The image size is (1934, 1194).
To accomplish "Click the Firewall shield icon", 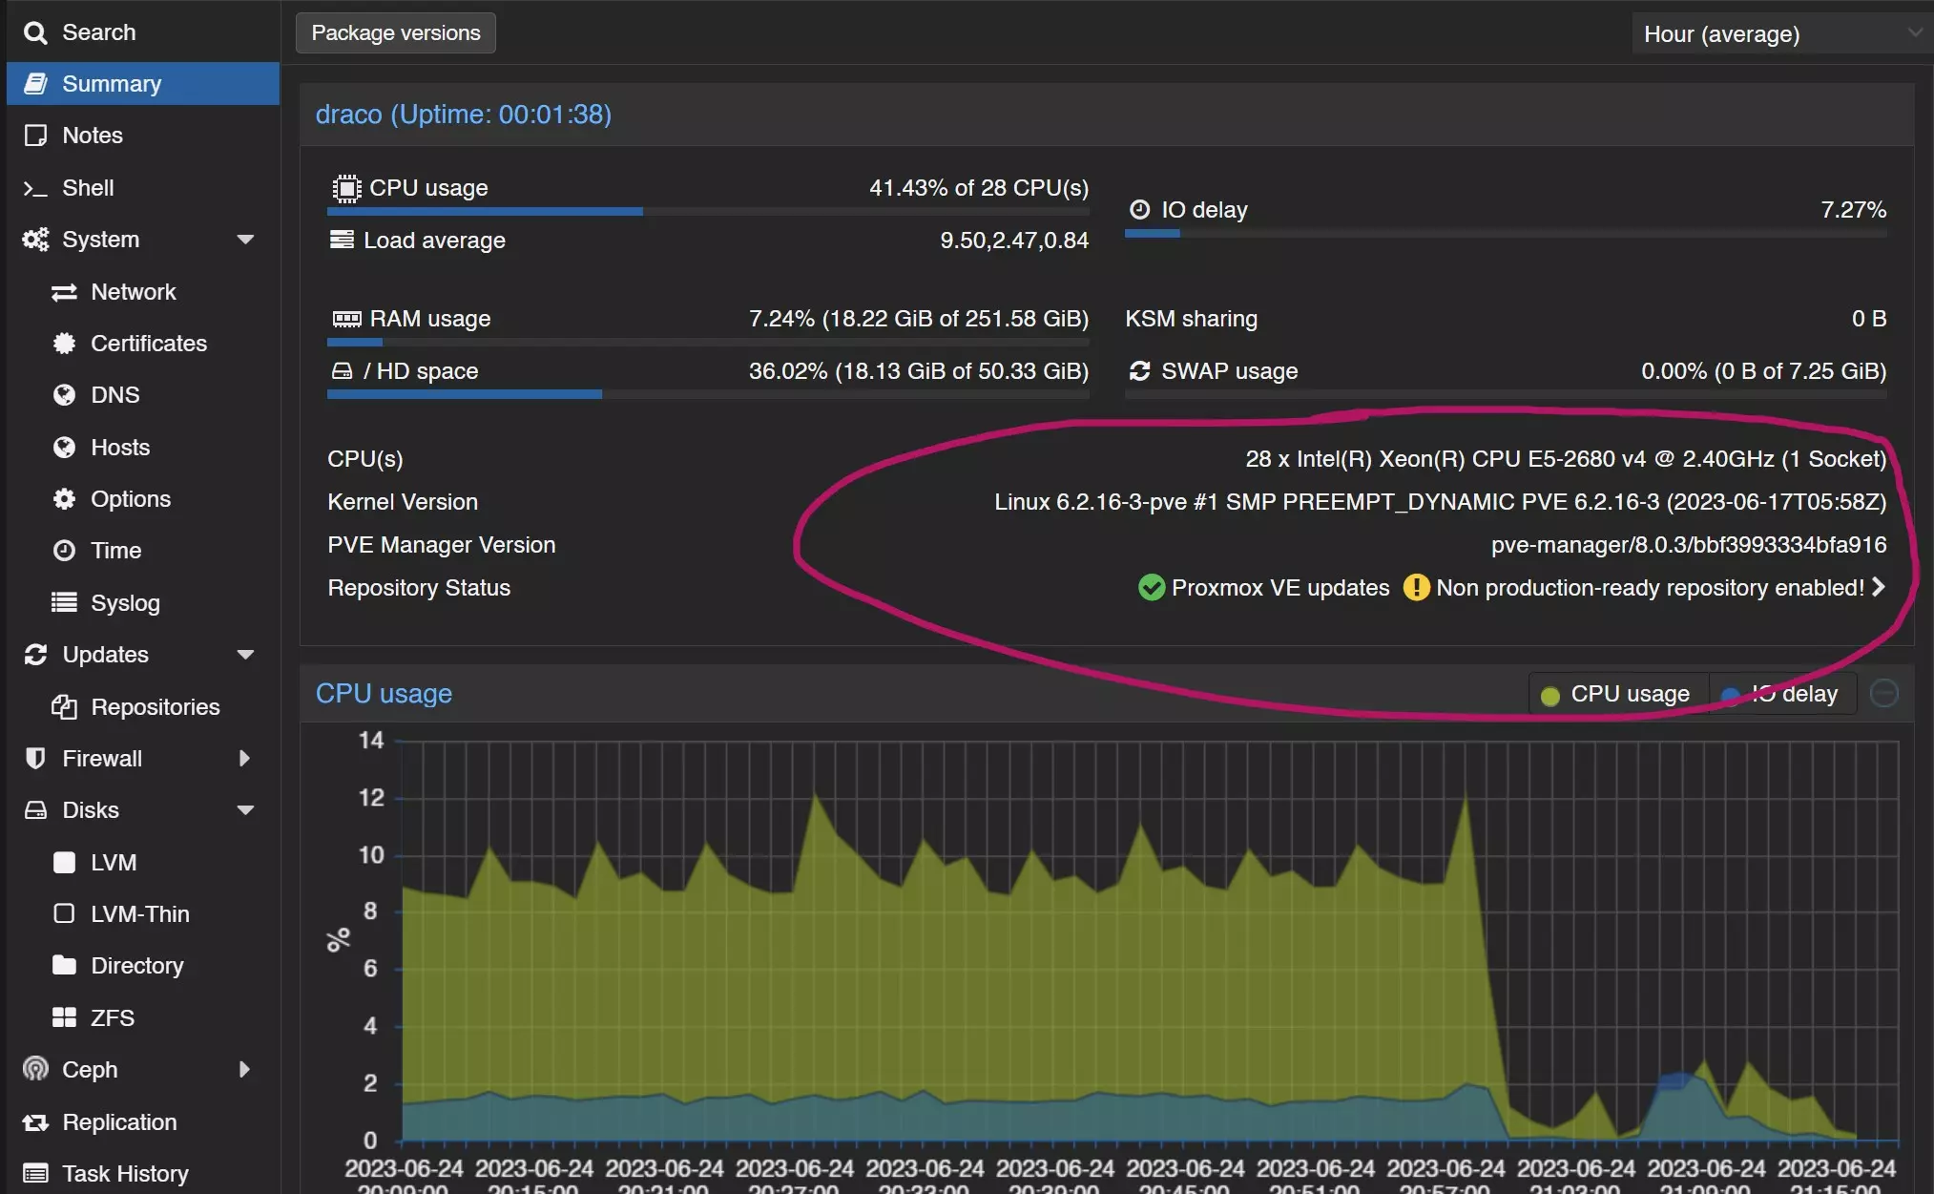I will tap(35, 758).
